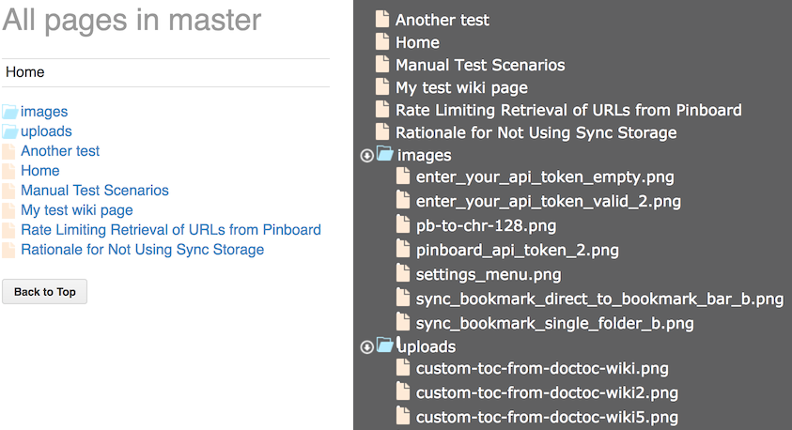Screen dimensions: 792x430
Task: Open the Manual Test Scenarios link
Action: 95,191
